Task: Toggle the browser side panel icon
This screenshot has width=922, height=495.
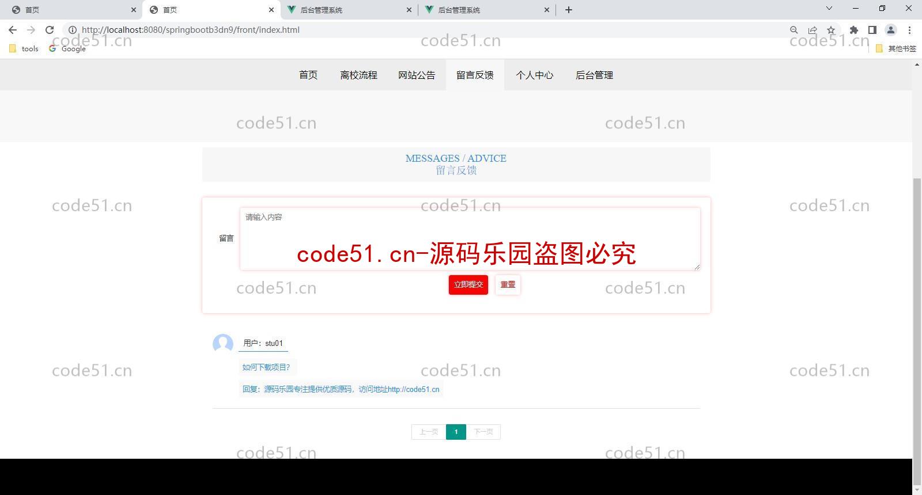Action: click(x=872, y=30)
